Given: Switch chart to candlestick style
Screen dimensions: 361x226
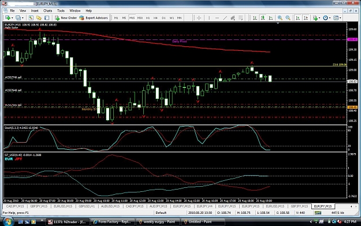Looking at the screenshot, I should coord(263,18).
